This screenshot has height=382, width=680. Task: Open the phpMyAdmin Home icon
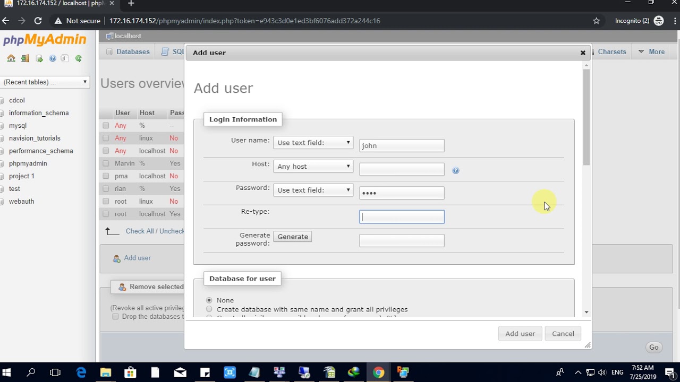click(x=11, y=58)
